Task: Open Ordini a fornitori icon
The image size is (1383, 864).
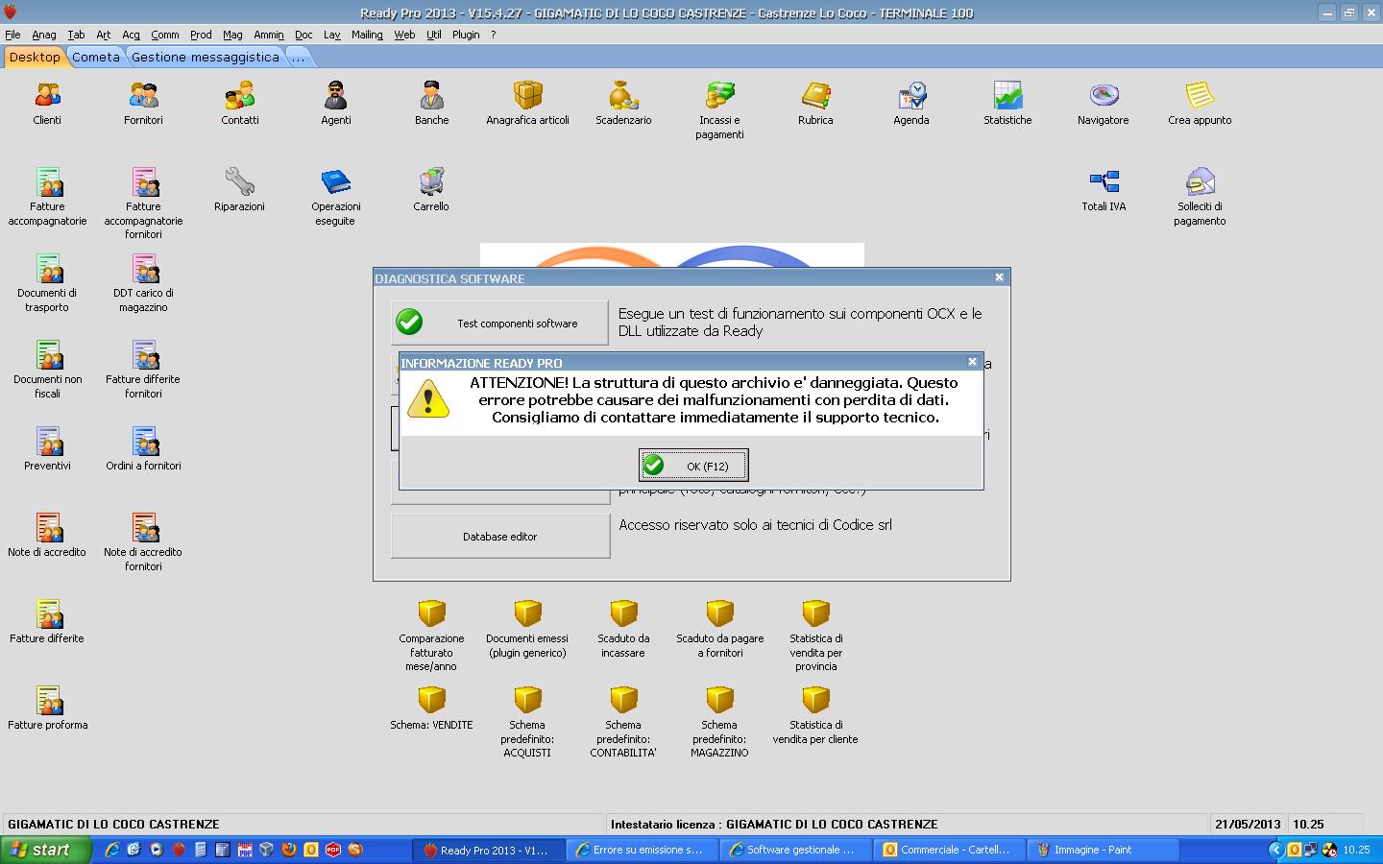Action: (143, 442)
